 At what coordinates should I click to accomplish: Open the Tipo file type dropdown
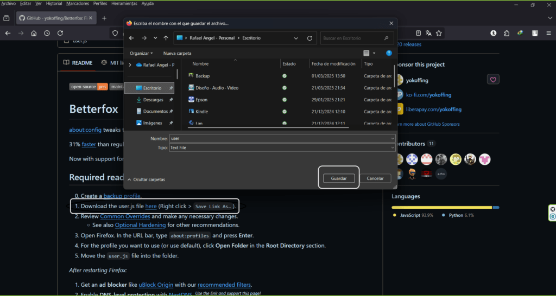[393, 147]
